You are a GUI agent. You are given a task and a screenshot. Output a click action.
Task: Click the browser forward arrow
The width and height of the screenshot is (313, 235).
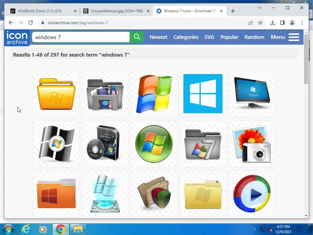pos(21,23)
